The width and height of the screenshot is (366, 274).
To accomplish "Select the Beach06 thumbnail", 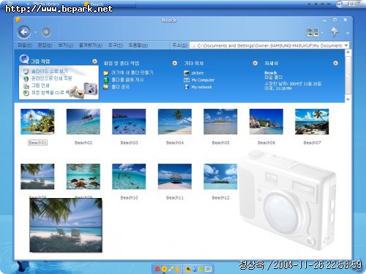I will [266, 121].
